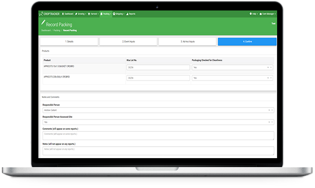Open the Responsible Person dropdown
This screenshot has height=188, width=315.
point(158,110)
